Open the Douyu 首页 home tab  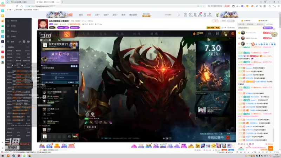click(x=81, y=15)
